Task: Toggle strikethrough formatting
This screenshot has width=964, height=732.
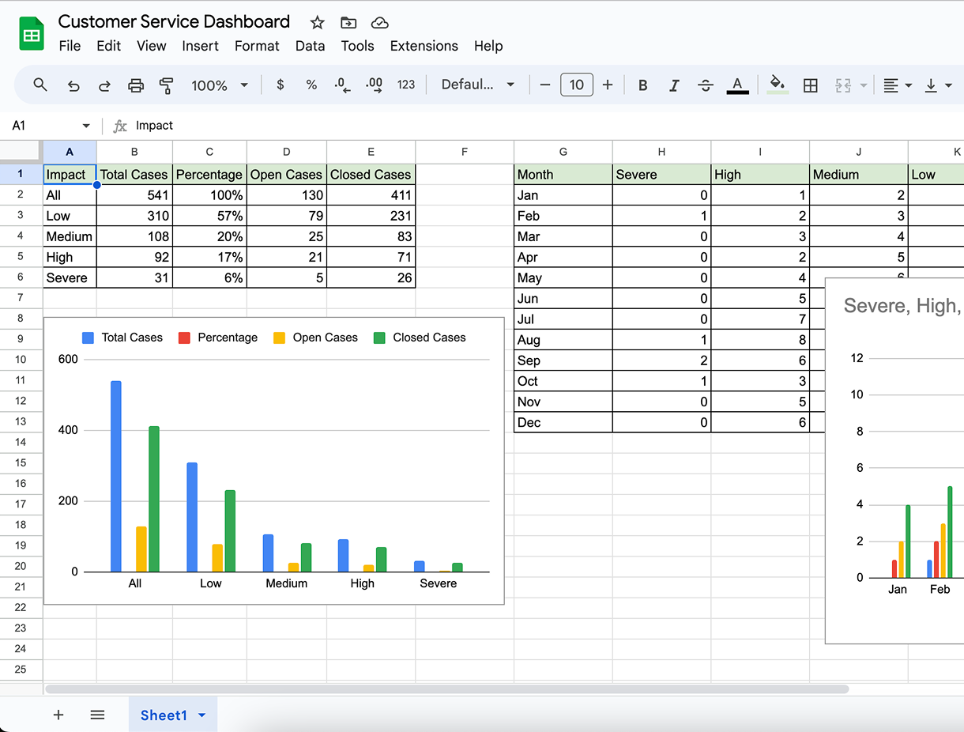Action: [x=706, y=85]
